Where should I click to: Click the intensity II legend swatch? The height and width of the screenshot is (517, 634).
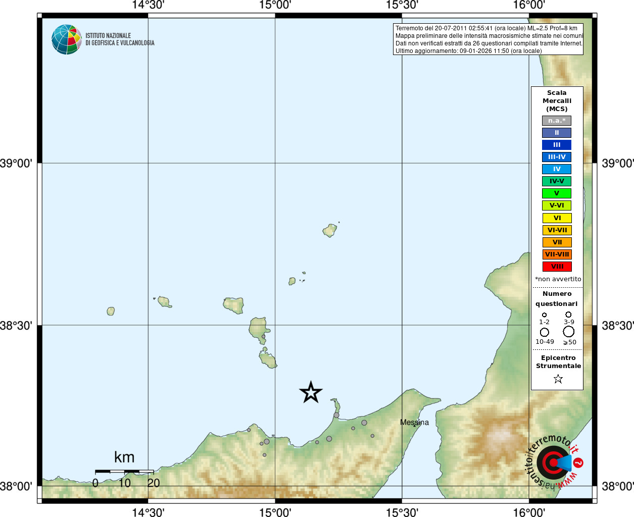click(x=557, y=133)
